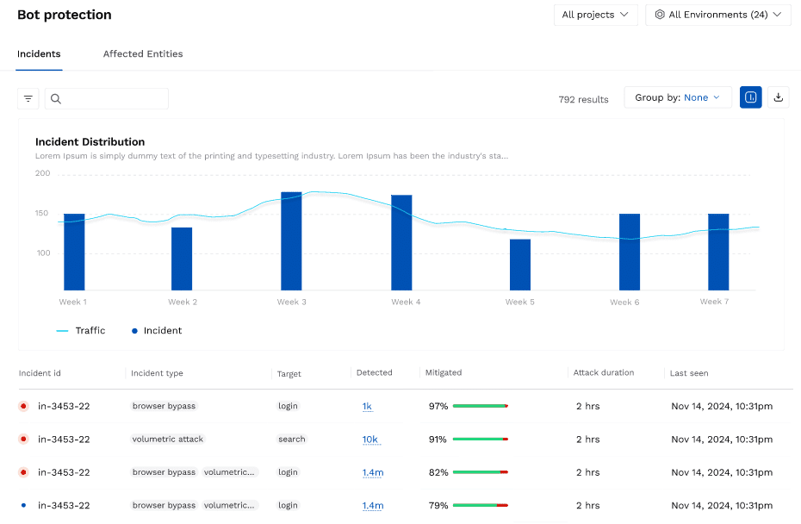Click the red status dot for the browser bypass incident
Viewport: 801px width, 524px height.
pyautogui.click(x=23, y=406)
